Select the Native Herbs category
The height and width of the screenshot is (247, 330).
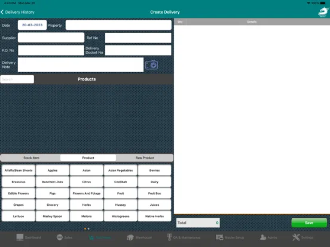coord(154,216)
